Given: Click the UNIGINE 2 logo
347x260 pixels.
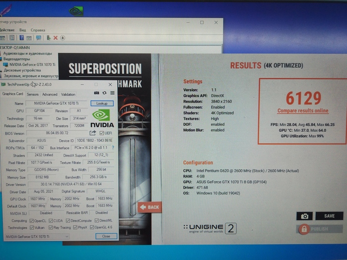Looking at the screenshot, I should coord(210,228).
